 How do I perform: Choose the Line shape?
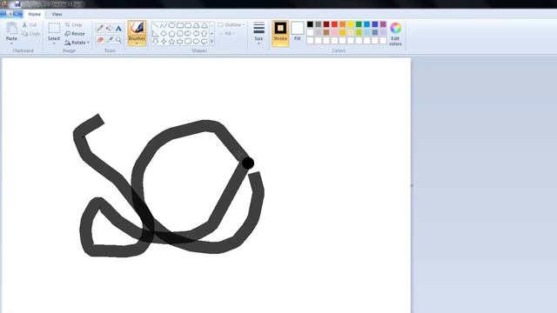point(156,25)
